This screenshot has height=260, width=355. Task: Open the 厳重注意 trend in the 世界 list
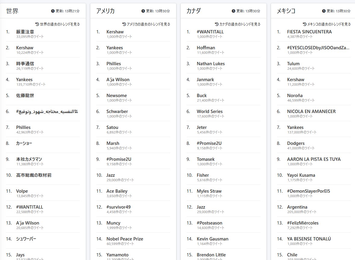point(25,32)
